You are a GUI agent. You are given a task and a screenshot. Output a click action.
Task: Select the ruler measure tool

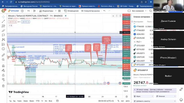[x=3, y=55]
